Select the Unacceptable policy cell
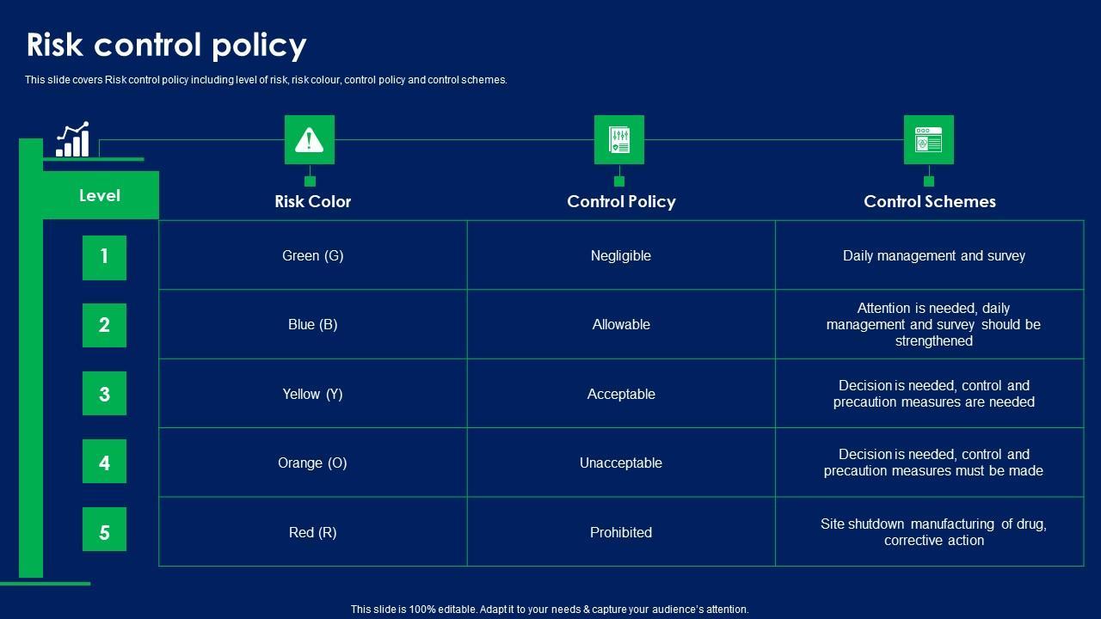The image size is (1101, 619). pos(621,463)
